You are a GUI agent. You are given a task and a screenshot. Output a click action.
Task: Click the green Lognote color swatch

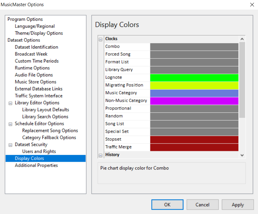[x=194, y=78]
